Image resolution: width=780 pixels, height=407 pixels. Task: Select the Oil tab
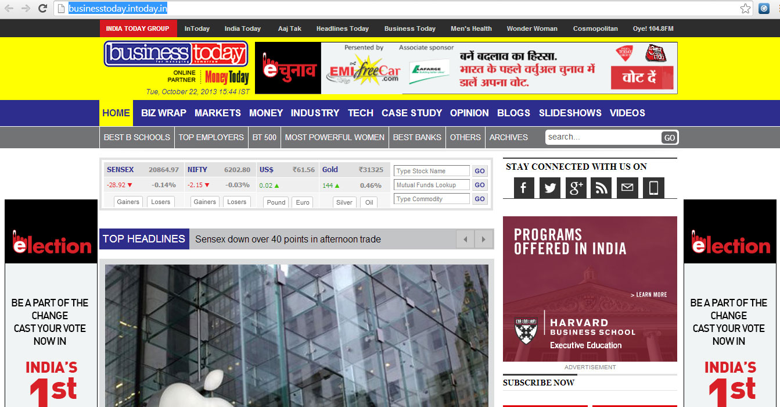[x=369, y=202]
